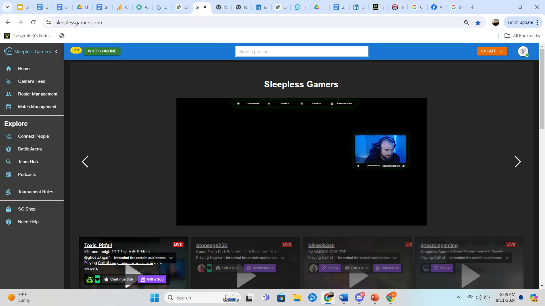
Task: Click Continue Sub on Toxic_Pitfall
Action: 118,279
